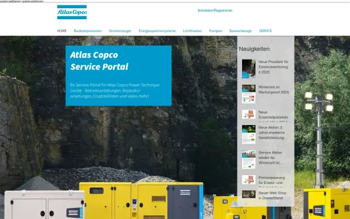The image size is (350, 219).
Task: Click the 'Ihr Service-Portal für Atlas Copco' description text
Action: click(115, 91)
